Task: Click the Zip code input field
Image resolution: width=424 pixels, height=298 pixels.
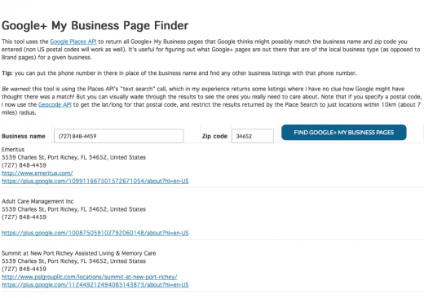Action: (253, 136)
